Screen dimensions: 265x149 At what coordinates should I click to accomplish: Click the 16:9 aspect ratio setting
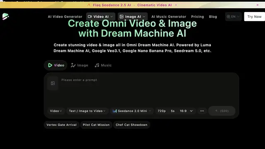tap(183, 111)
